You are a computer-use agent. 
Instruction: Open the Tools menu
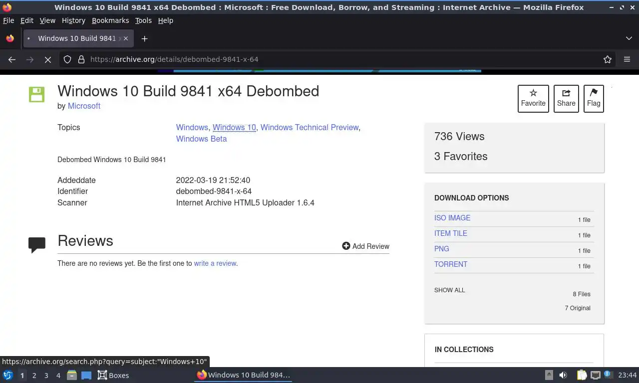click(x=143, y=20)
